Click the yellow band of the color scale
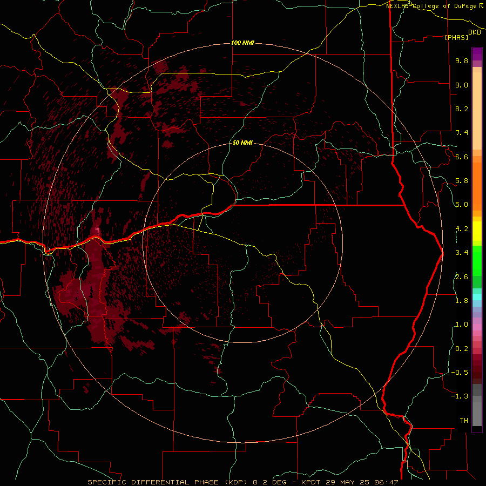 click(x=477, y=231)
